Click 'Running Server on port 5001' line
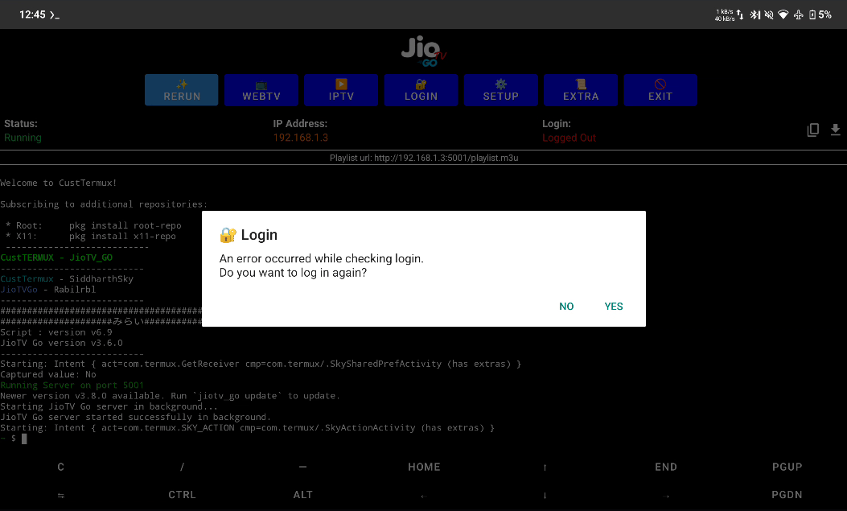 click(x=72, y=385)
